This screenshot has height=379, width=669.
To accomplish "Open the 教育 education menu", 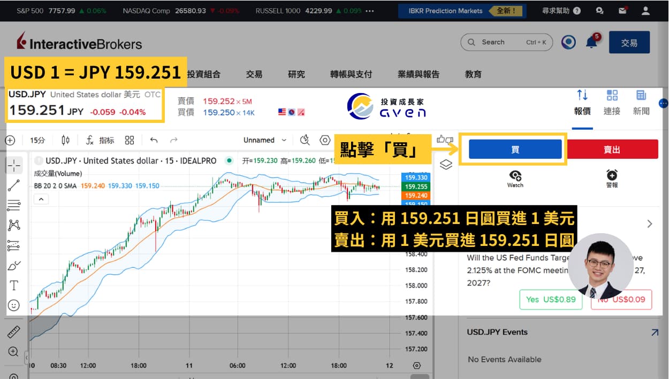I will click(x=473, y=74).
